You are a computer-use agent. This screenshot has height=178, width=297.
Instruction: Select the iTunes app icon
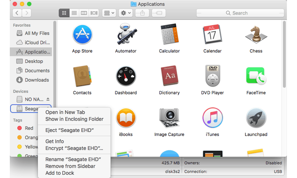(x=213, y=118)
